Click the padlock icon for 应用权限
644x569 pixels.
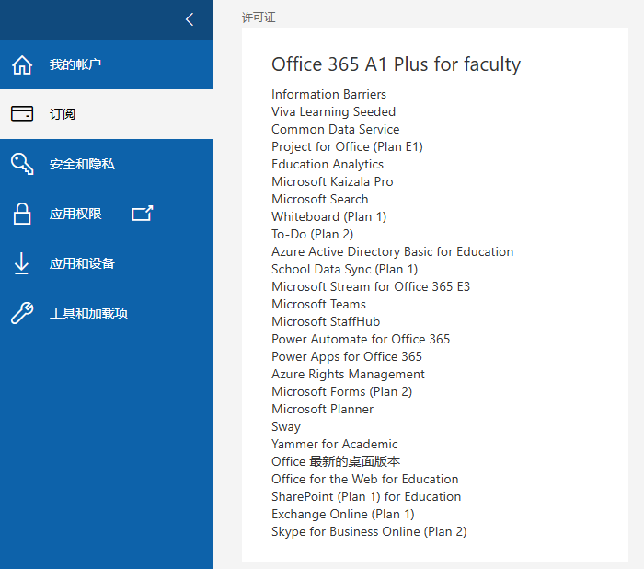pos(22,214)
